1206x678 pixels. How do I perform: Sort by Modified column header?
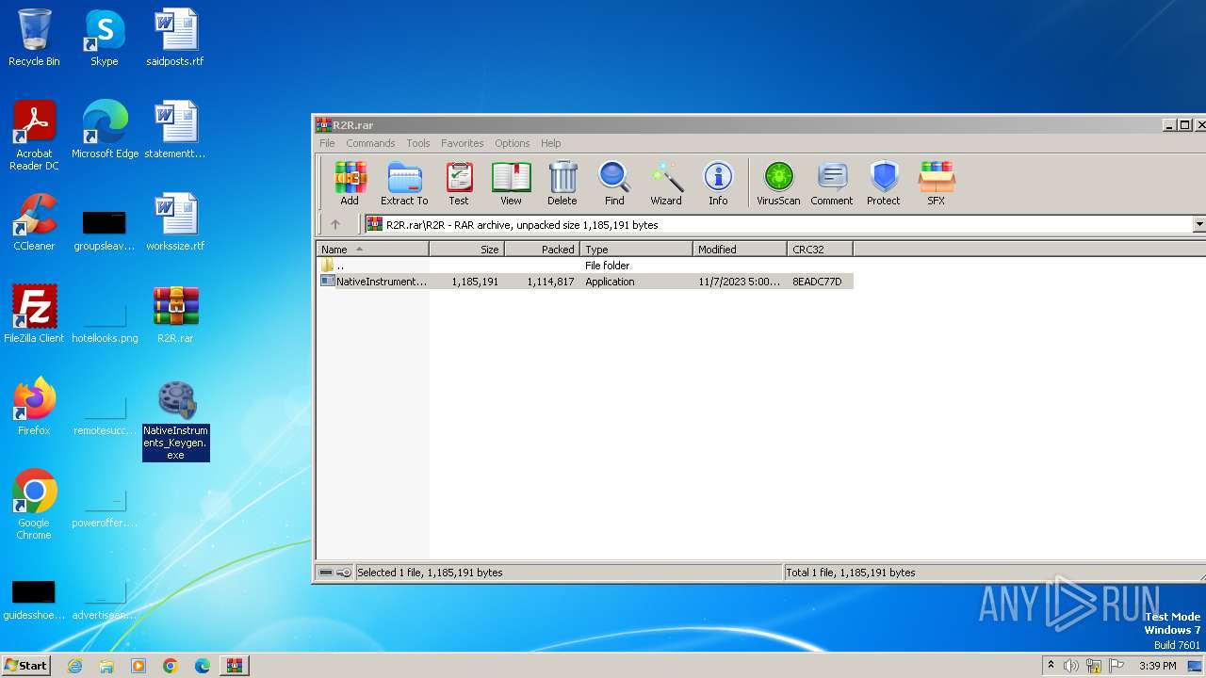pyautogui.click(x=740, y=250)
